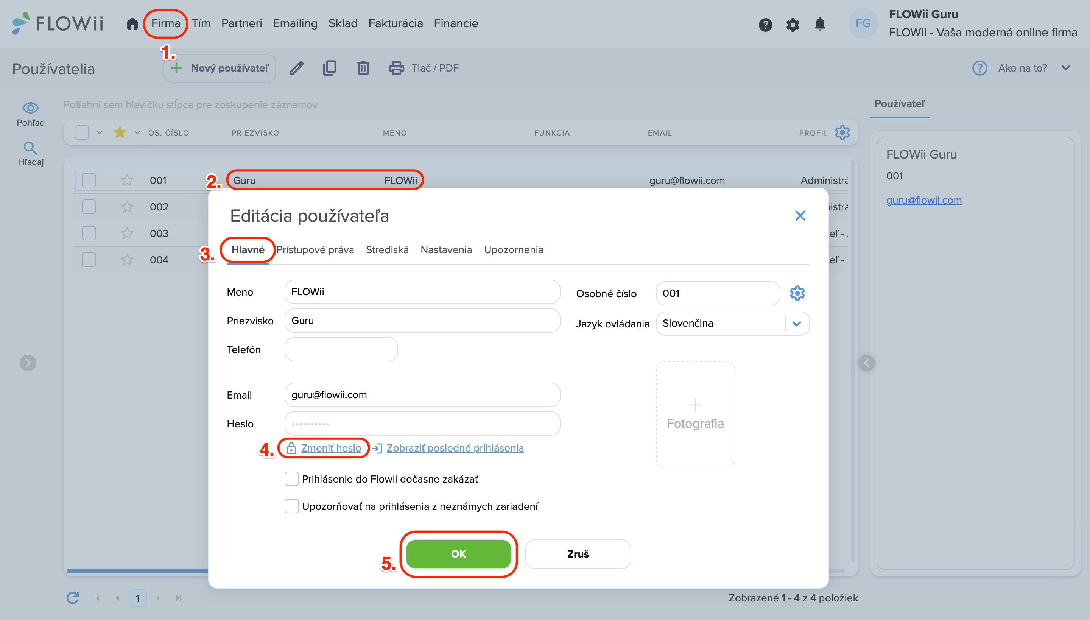Star the user row 002
Screen dimensions: 1090x620
127,207
